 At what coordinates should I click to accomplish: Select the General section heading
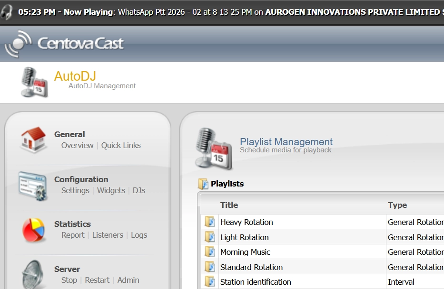pyautogui.click(x=69, y=134)
